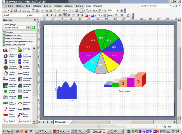The image size is (182, 134).
Task: Paste from clipboard icon
Action: (x=51, y=11)
